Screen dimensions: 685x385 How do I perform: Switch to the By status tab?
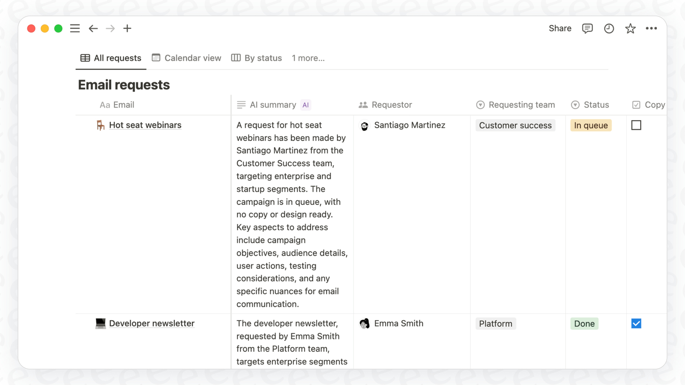coord(257,58)
